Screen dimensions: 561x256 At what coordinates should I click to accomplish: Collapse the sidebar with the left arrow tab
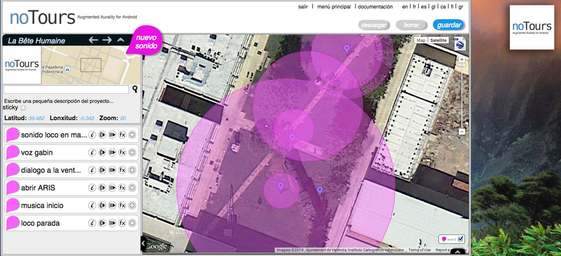(144, 244)
